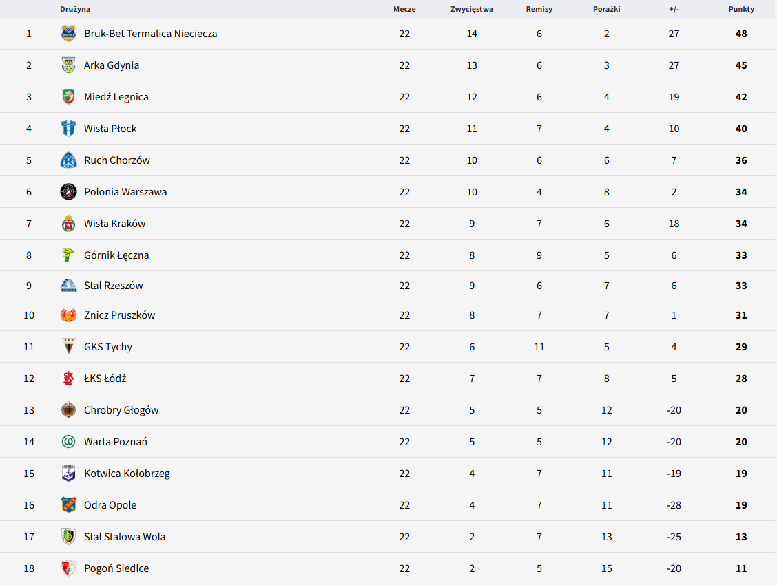Click the Porażki column header
Viewport: 777px width, 585px height.
(607, 9)
